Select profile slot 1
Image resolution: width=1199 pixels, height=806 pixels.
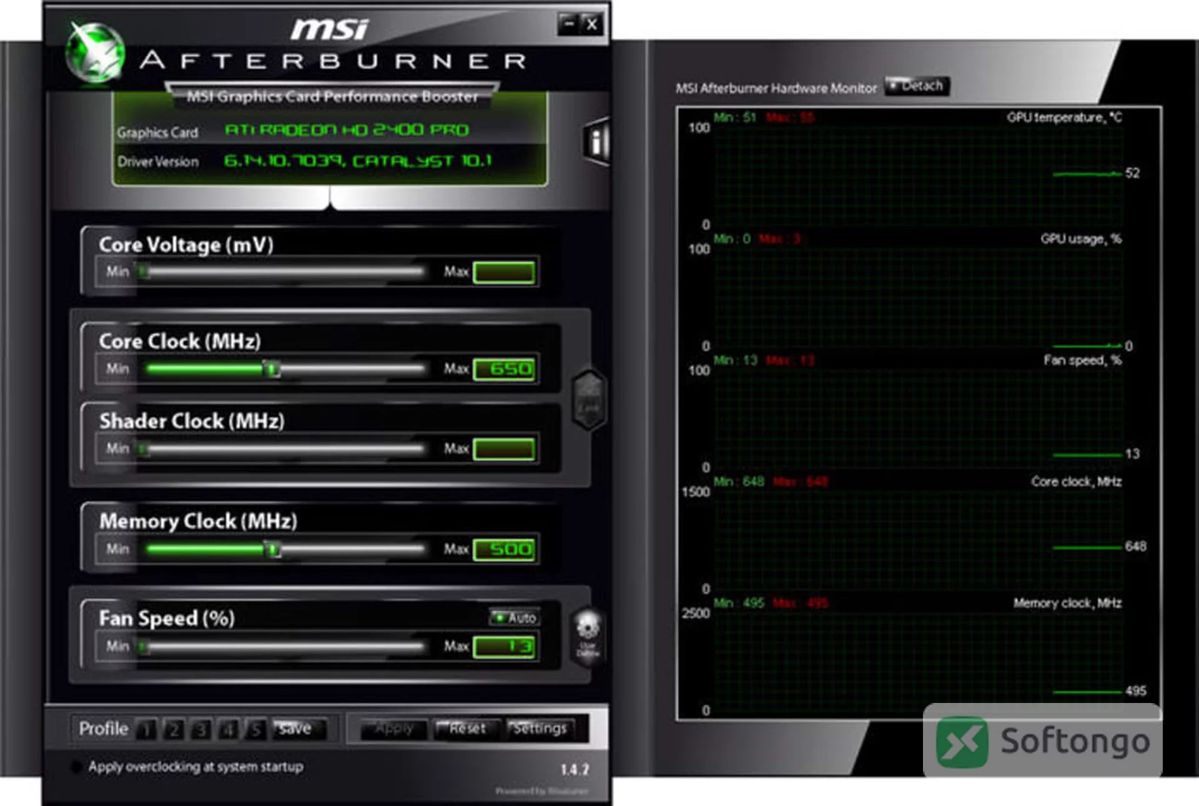pyautogui.click(x=147, y=729)
